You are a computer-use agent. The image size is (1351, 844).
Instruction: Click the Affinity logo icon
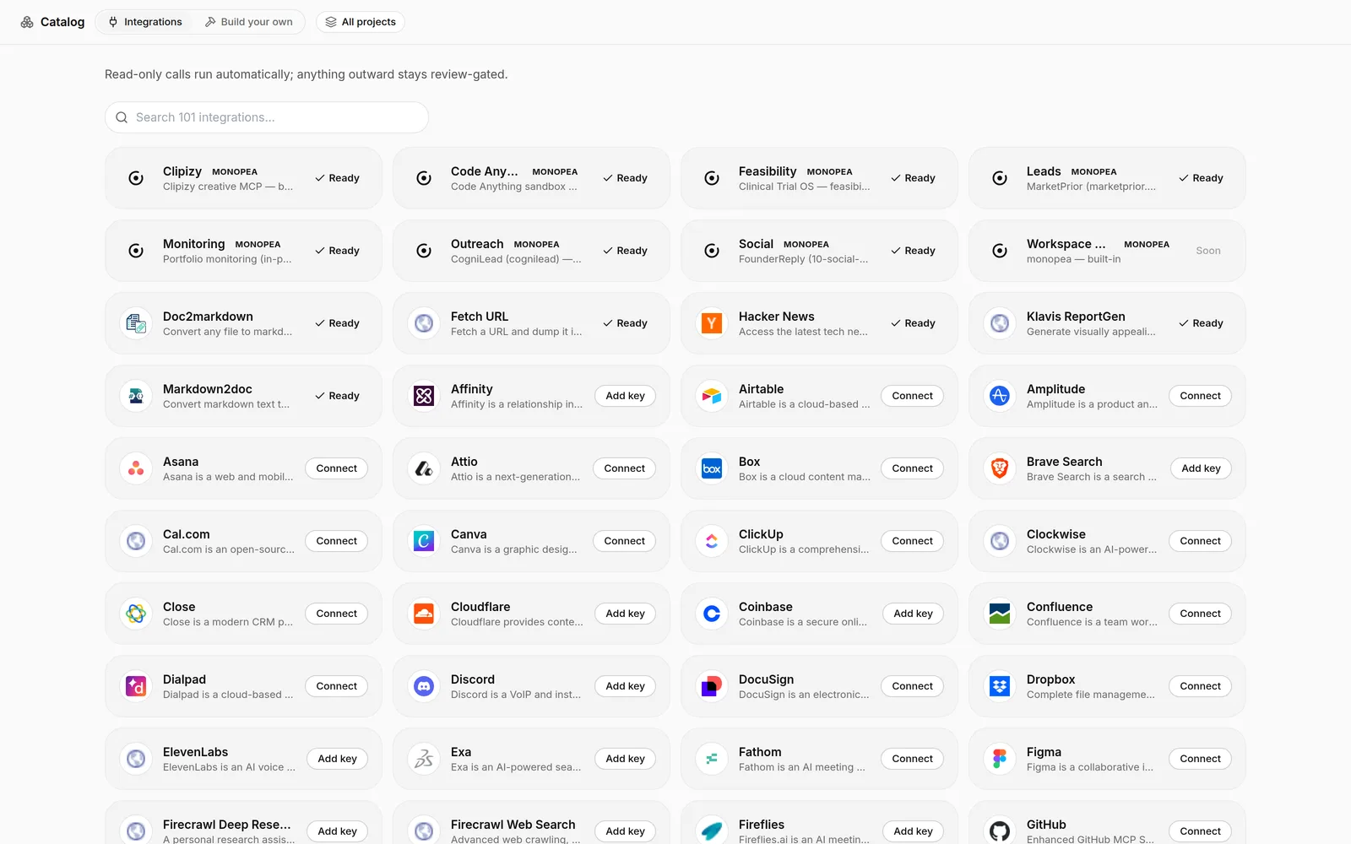tap(424, 396)
